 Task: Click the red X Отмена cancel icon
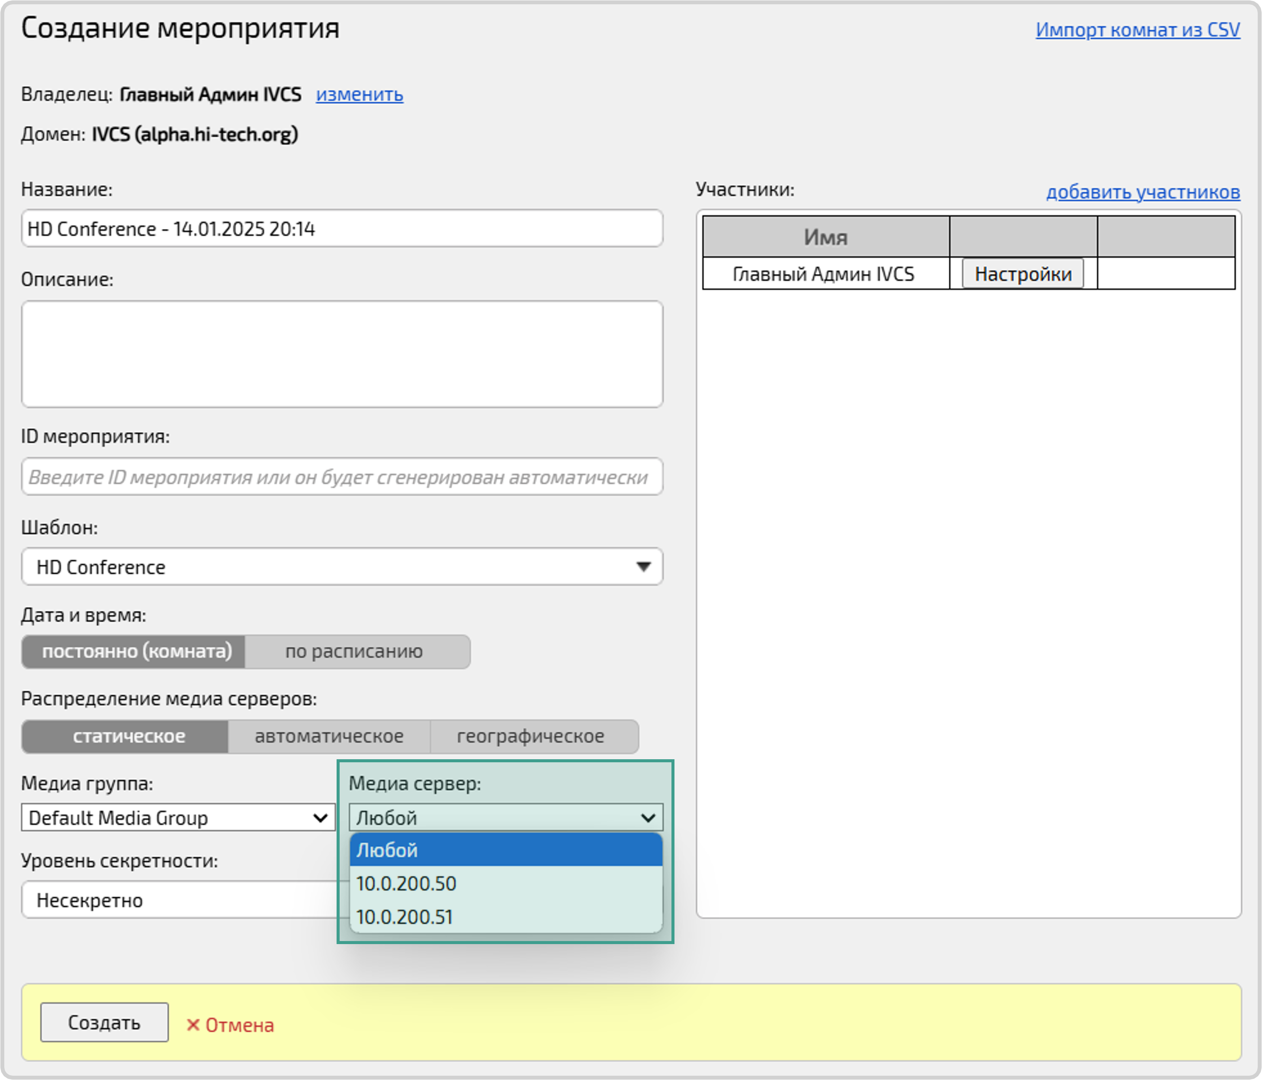(193, 1025)
